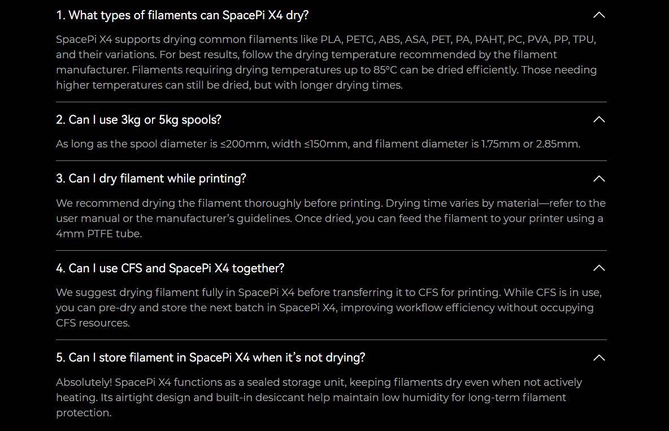Screen dimensions: 669x431
Task: Click the spool diameter ≤200mm answer text
Action: (318, 144)
